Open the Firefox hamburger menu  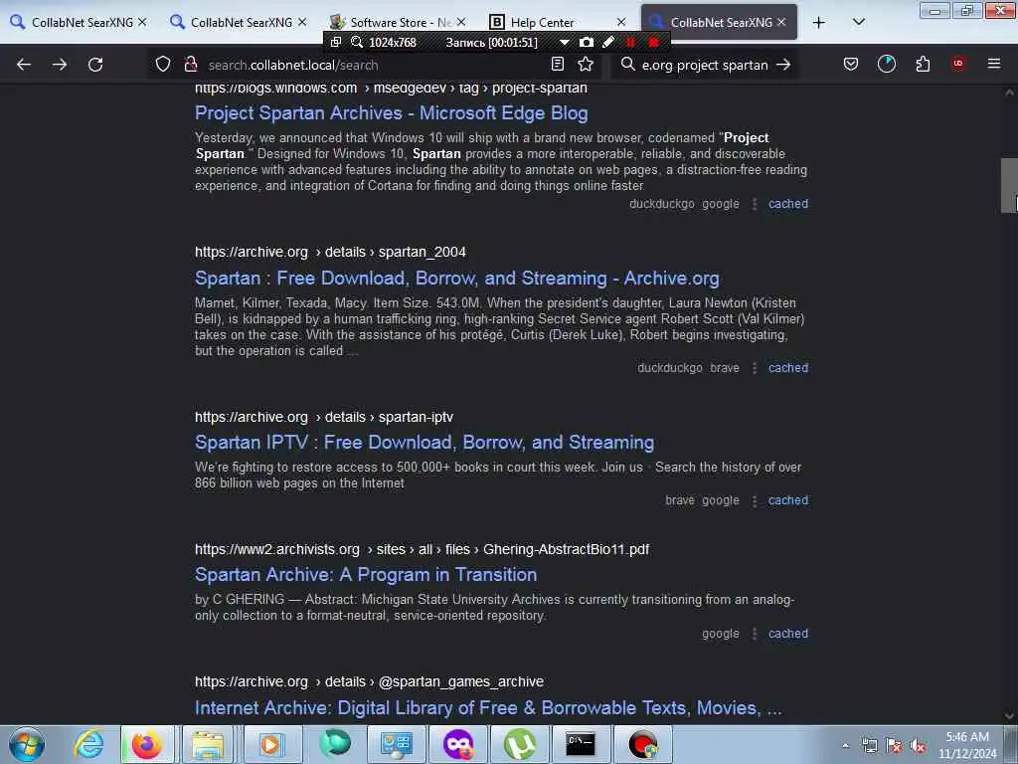point(994,64)
